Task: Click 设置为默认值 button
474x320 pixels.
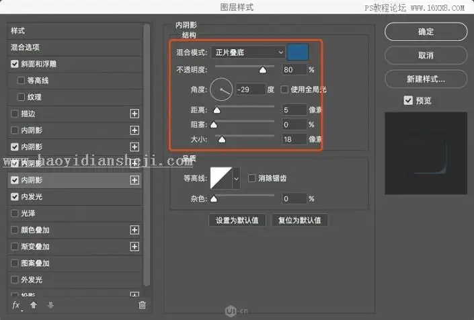Action: pyautogui.click(x=237, y=221)
